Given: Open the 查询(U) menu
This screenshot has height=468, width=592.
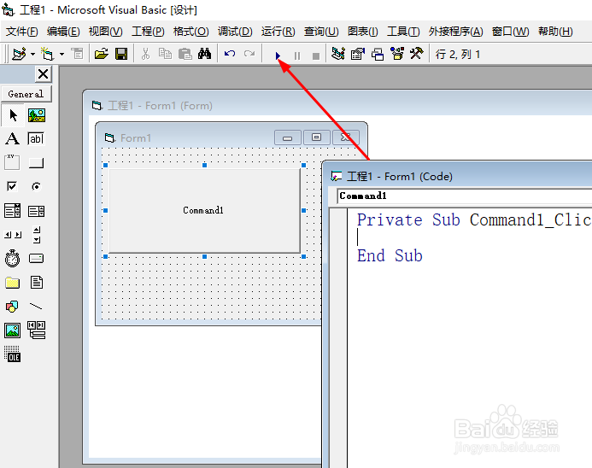Looking at the screenshot, I should click(321, 32).
